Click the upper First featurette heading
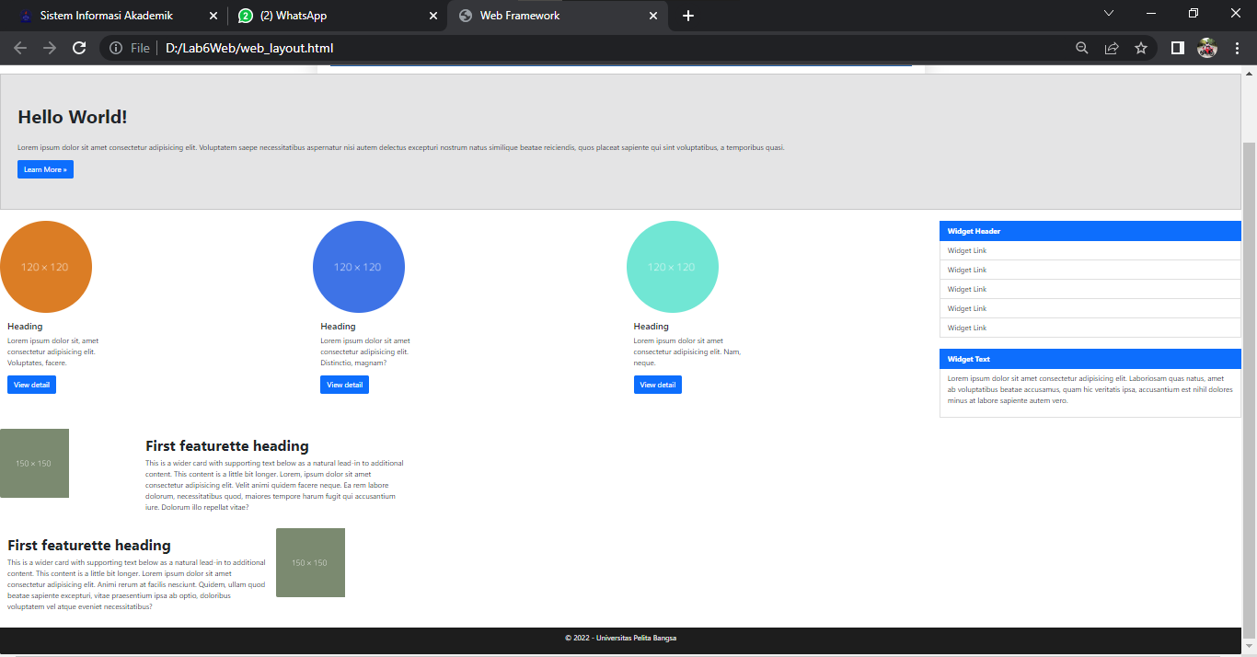The height and width of the screenshot is (657, 1257). point(227,446)
